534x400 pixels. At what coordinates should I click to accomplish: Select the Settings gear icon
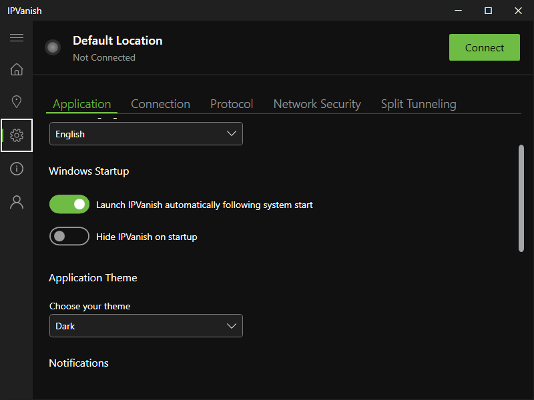[x=16, y=135]
